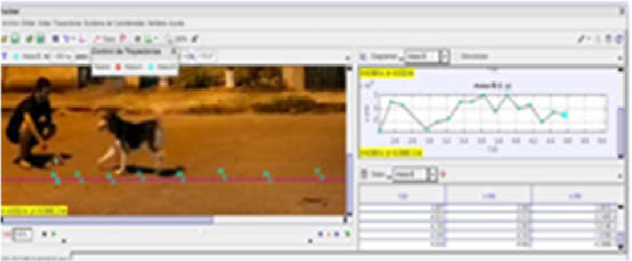
Task: Click the clip settings icon in toolbar
Action: point(56,39)
